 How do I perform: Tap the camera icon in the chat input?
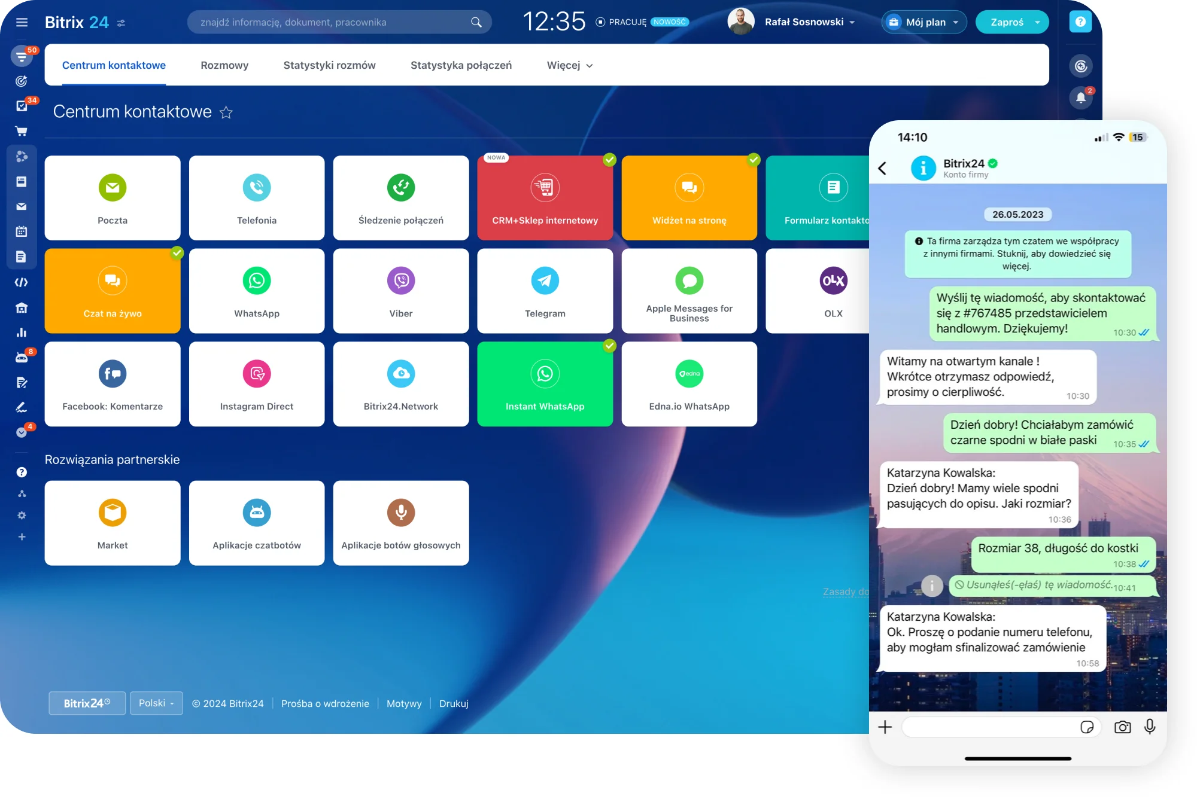coord(1123,727)
